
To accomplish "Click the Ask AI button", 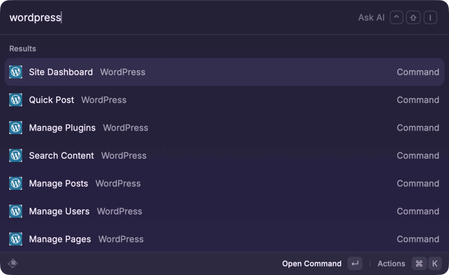I will pos(371,18).
